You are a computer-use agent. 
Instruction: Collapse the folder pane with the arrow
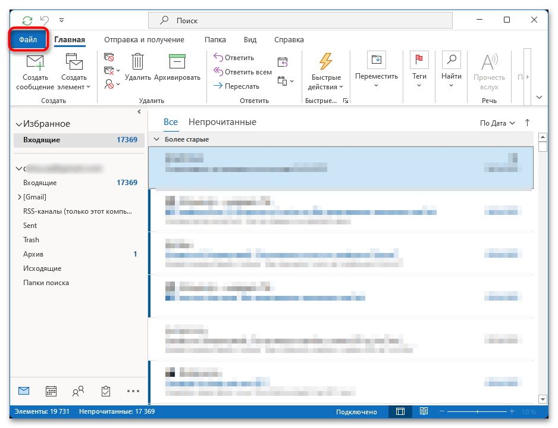point(139,112)
